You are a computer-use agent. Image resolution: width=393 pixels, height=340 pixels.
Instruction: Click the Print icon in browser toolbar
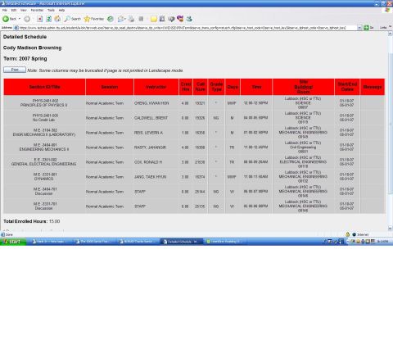point(132,19)
